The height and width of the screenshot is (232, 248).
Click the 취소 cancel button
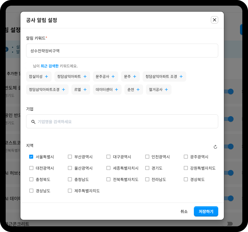click(x=184, y=211)
